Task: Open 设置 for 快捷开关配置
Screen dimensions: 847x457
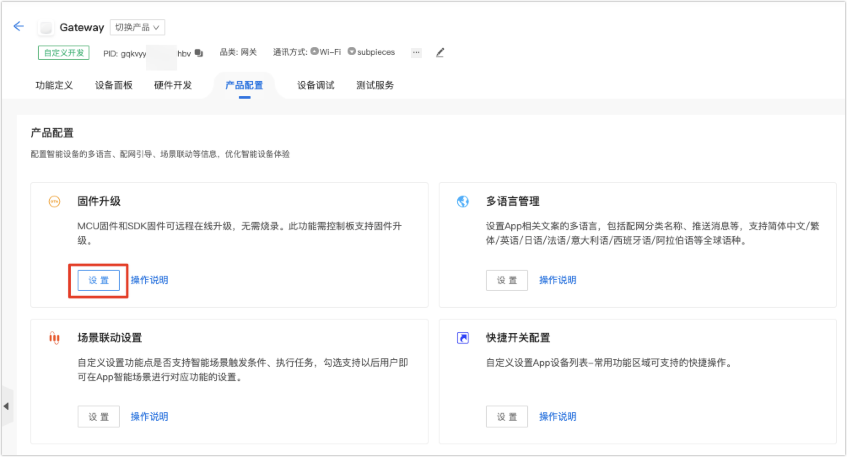Action: (507, 417)
